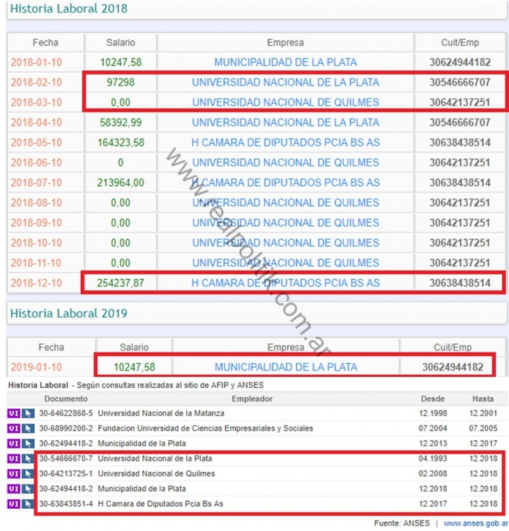Click the cursor icon beside Fundacion Universidad de Ciencias Empresariales

click(28, 429)
